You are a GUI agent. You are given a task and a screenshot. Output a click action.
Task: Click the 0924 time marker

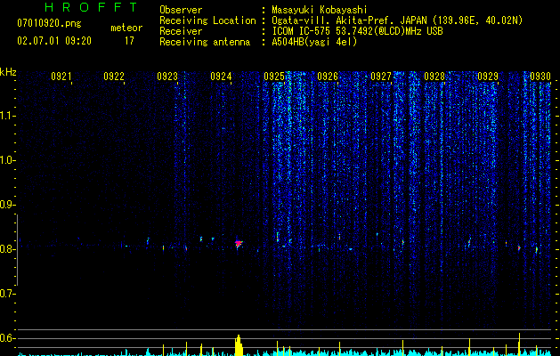[x=221, y=76]
